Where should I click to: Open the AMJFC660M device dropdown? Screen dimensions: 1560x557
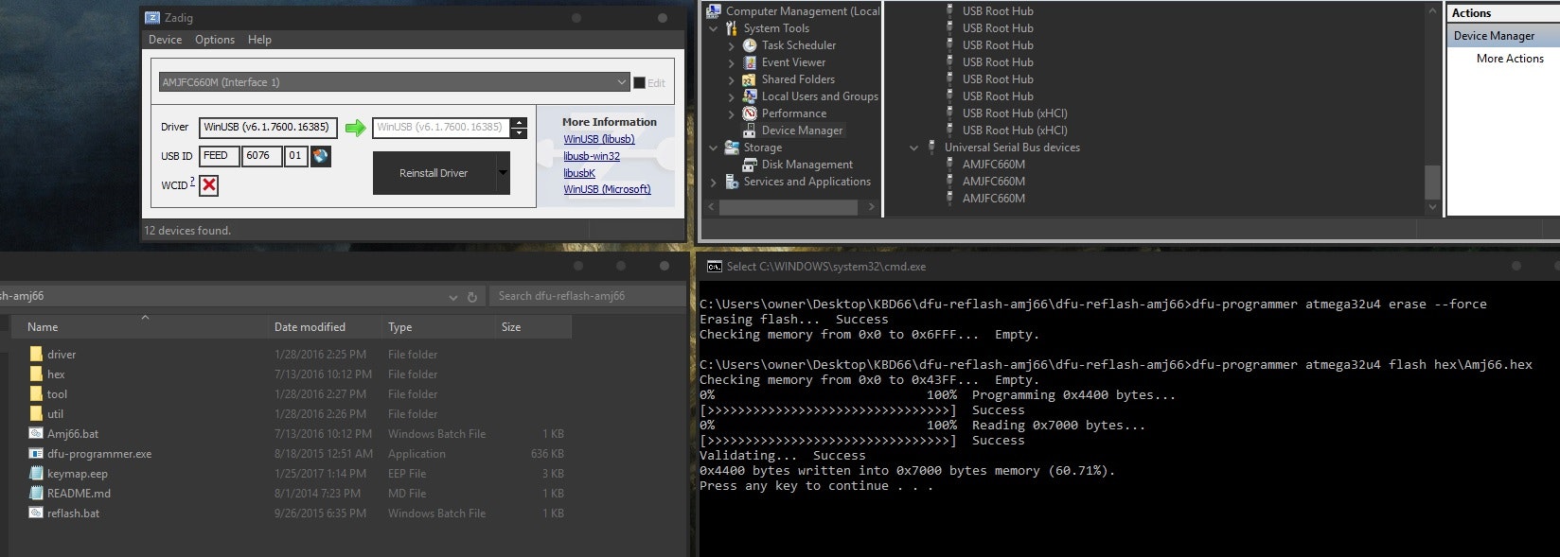pyautogui.click(x=621, y=82)
